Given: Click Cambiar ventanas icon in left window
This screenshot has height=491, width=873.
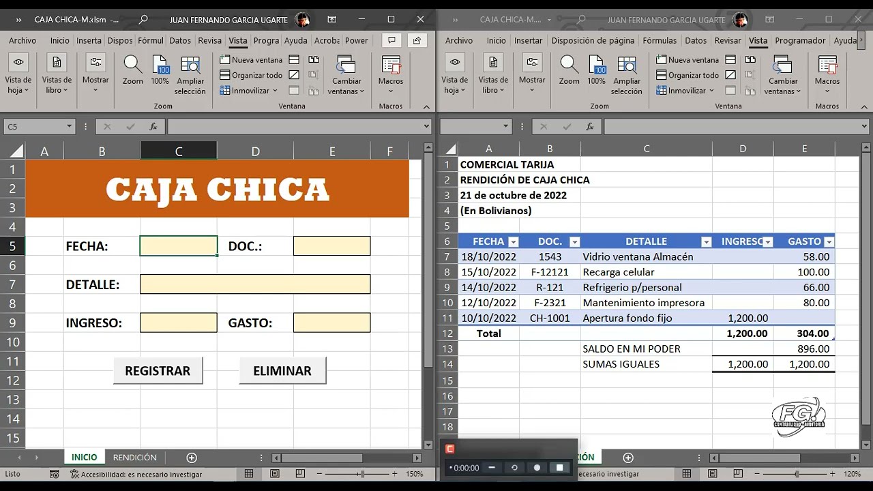Looking at the screenshot, I should [x=346, y=65].
